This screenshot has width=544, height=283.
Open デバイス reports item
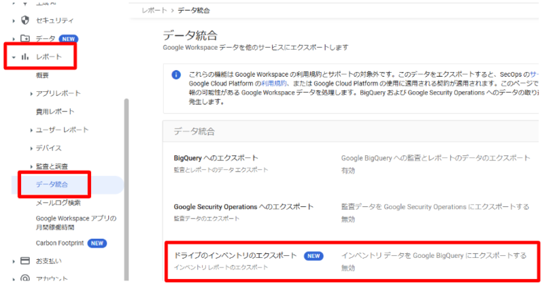tap(49, 148)
